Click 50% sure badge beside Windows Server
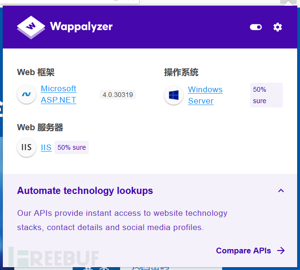 [x=266, y=95]
